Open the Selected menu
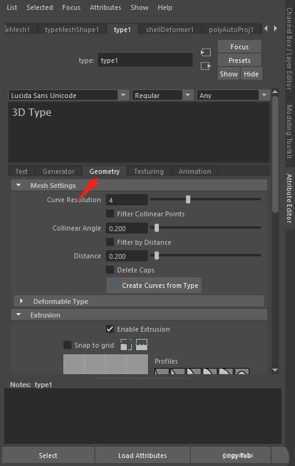 [x=39, y=7]
